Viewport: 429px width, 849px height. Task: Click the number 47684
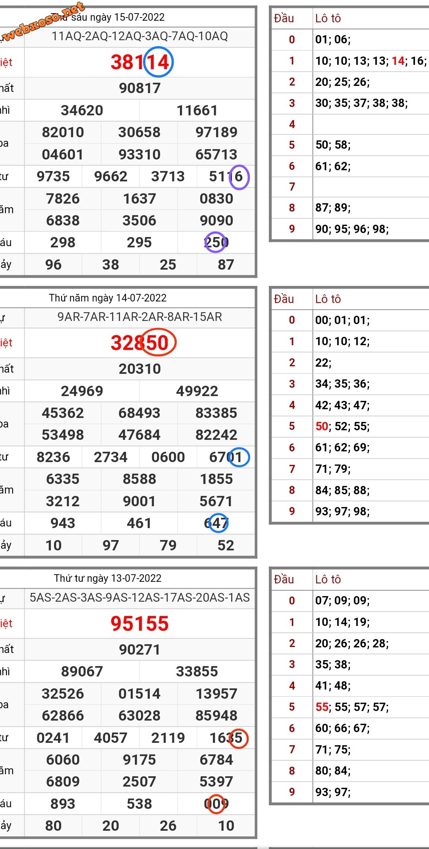tap(139, 435)
